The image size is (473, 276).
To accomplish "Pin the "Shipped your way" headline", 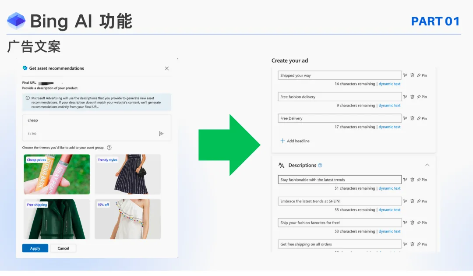I will click(422, 75).
